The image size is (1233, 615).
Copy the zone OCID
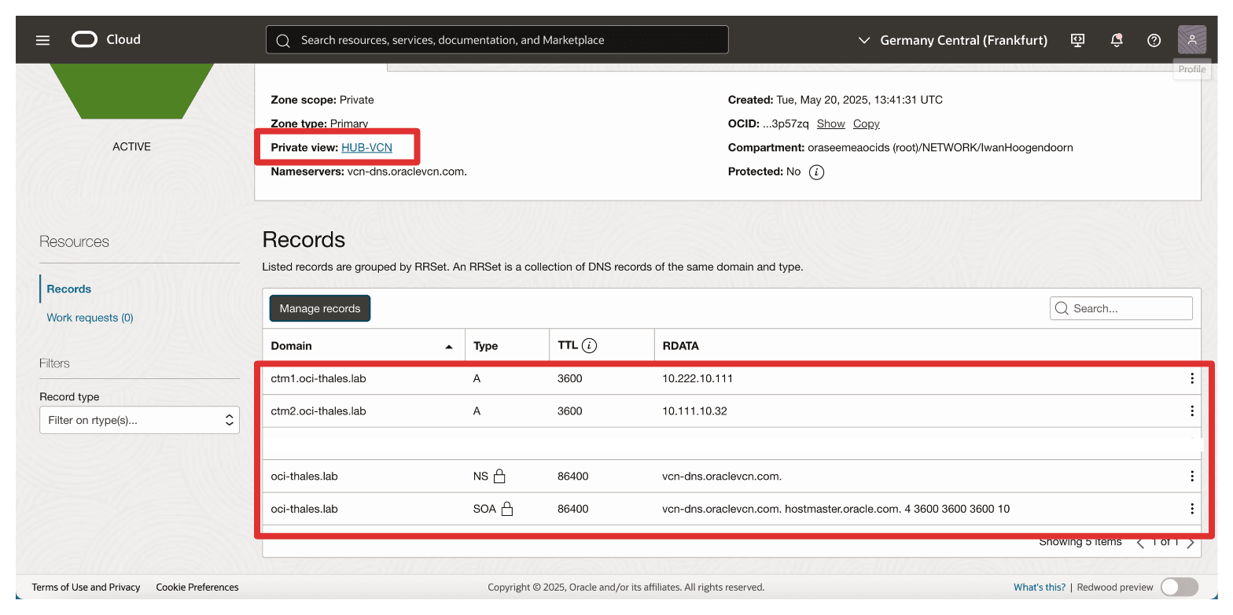(866, 123)
